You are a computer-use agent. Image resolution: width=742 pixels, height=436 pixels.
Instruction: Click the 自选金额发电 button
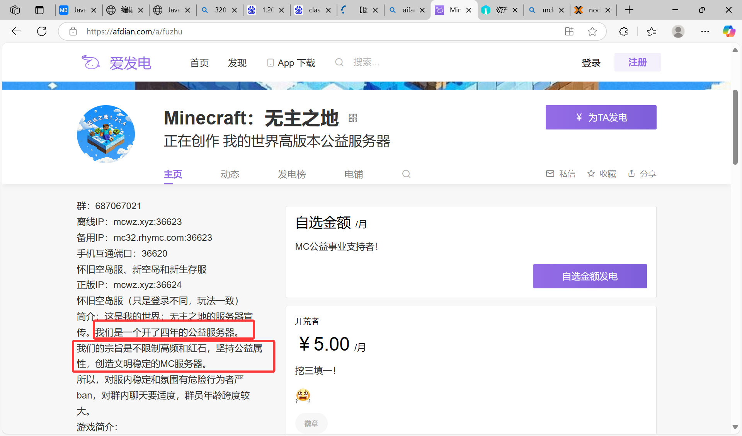pos(590,276)
